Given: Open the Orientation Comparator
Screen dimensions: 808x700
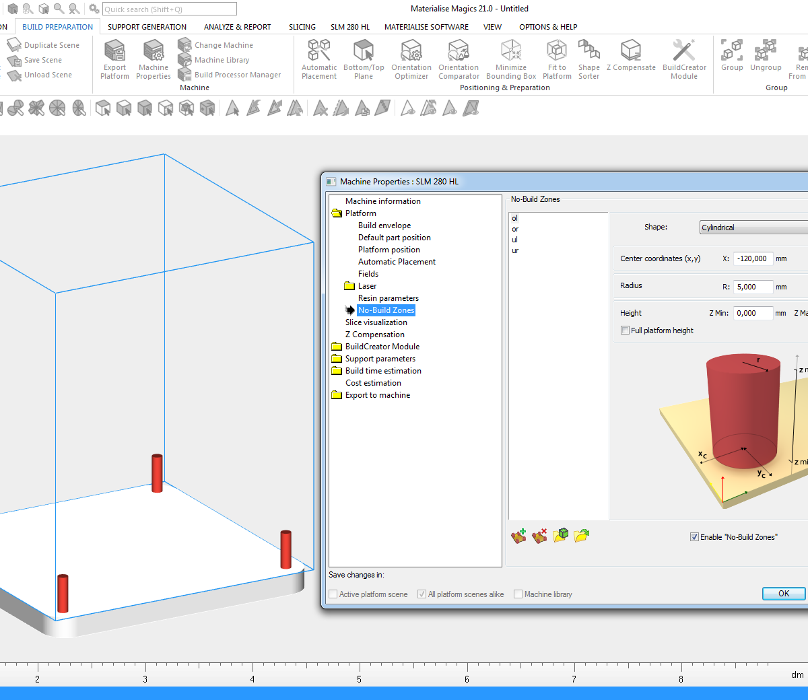Looking at the screenshot, I should pos(459,59).
